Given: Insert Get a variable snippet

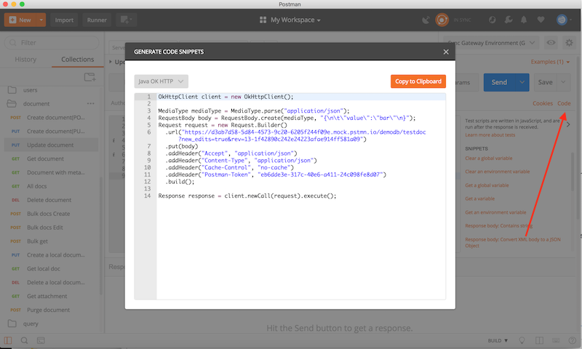Looking at the screenshot, I should click(x=480, y=198).
